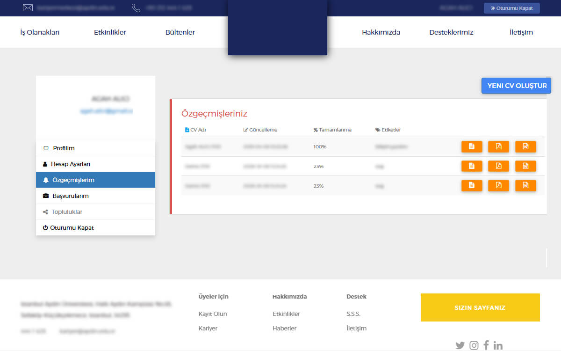Click the dark blue logo block in header
This screenshot has width=561, height=351.
pos(278,28)
